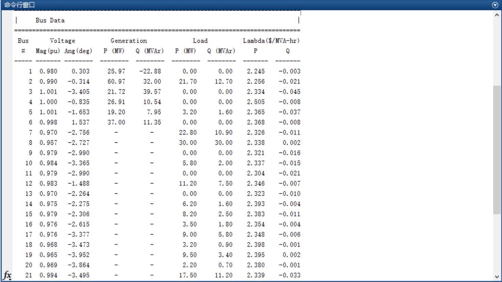Click bus 4 lambda P value 2.505

(x=256, y=102)
